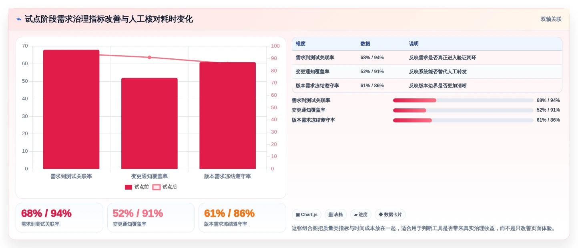Click the line point above 变更通知覆盖率 bar
Viewport: 578px width, 248px height.
pos(149,57)
